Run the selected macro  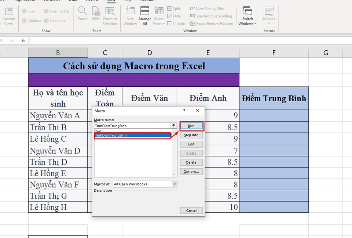tap(191, 126)
